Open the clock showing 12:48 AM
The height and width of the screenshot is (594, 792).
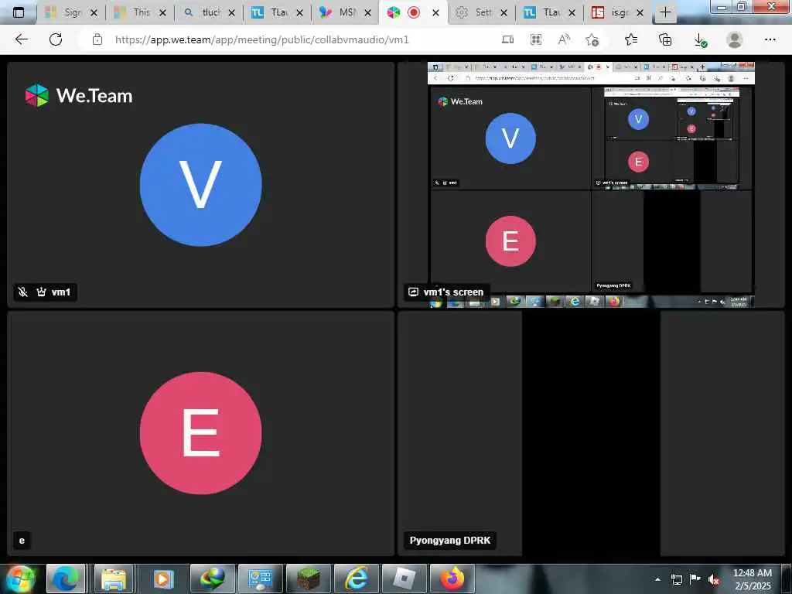tap(752, 579)
